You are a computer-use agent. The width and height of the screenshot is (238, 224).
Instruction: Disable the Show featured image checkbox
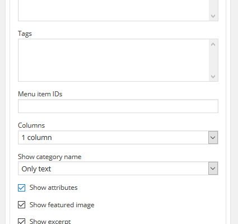[22, 205]
